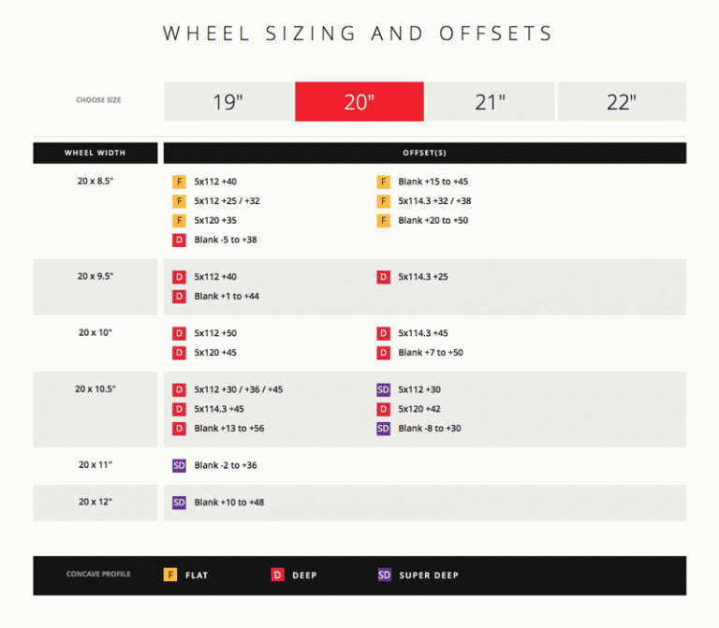Click the Deep icon beside Blank -5 to +38
Viewport: 719px width, 628px height.
[180, 241]
